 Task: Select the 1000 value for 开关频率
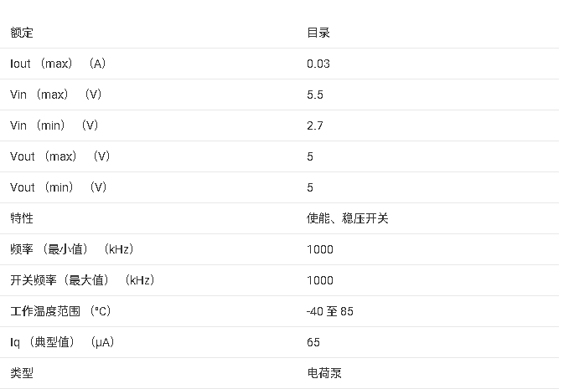pyautogui.click(x=320, y=280)
